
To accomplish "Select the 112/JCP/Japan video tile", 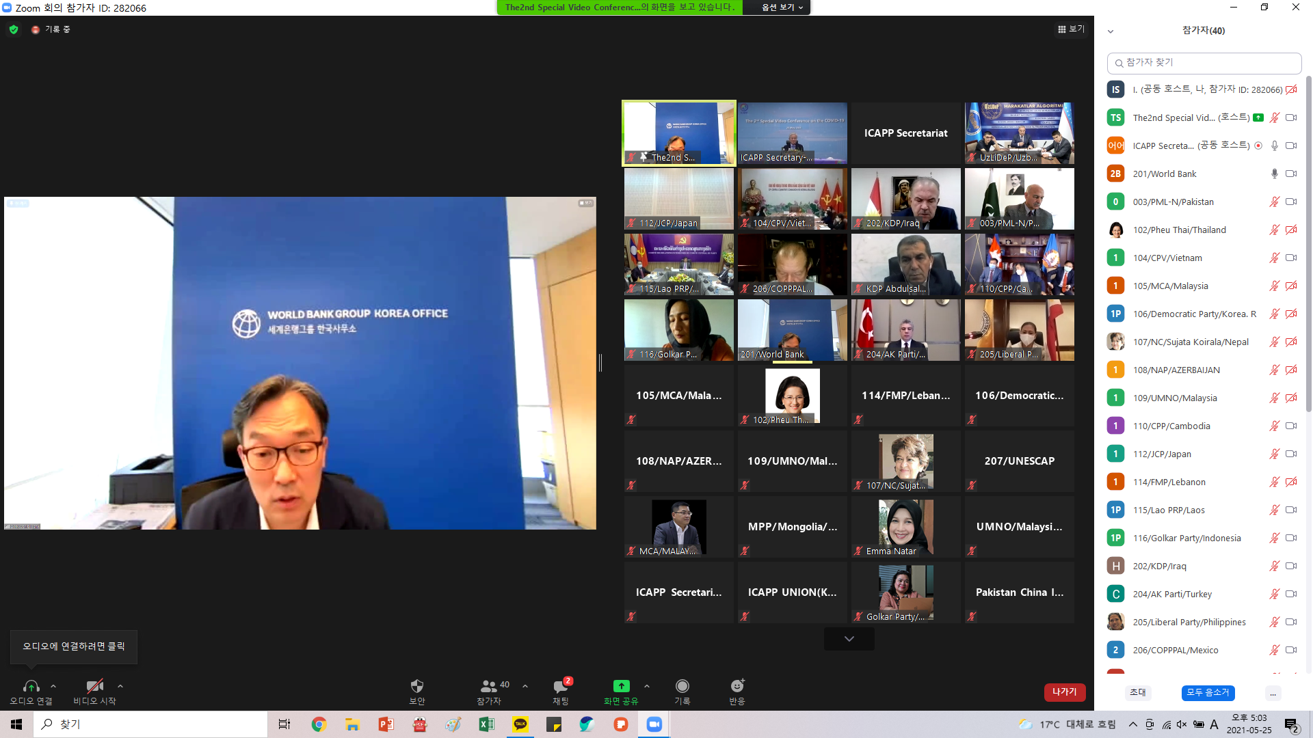I will pyautogui.click(x=678, y=199).
